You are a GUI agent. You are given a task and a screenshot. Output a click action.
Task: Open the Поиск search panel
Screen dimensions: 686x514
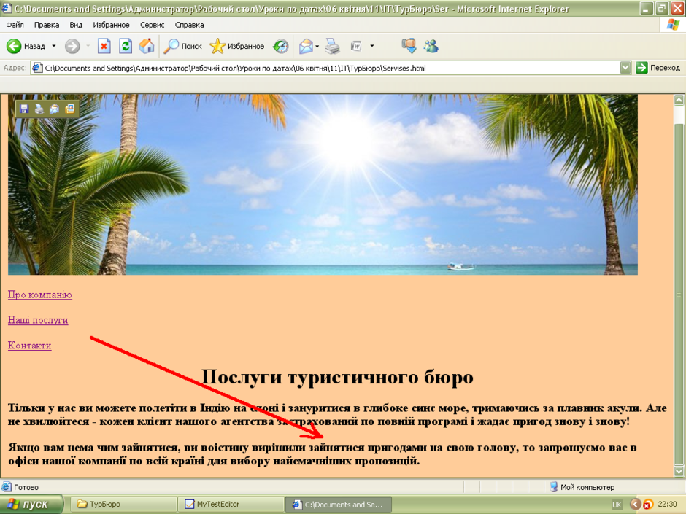(x=182, y=46)
